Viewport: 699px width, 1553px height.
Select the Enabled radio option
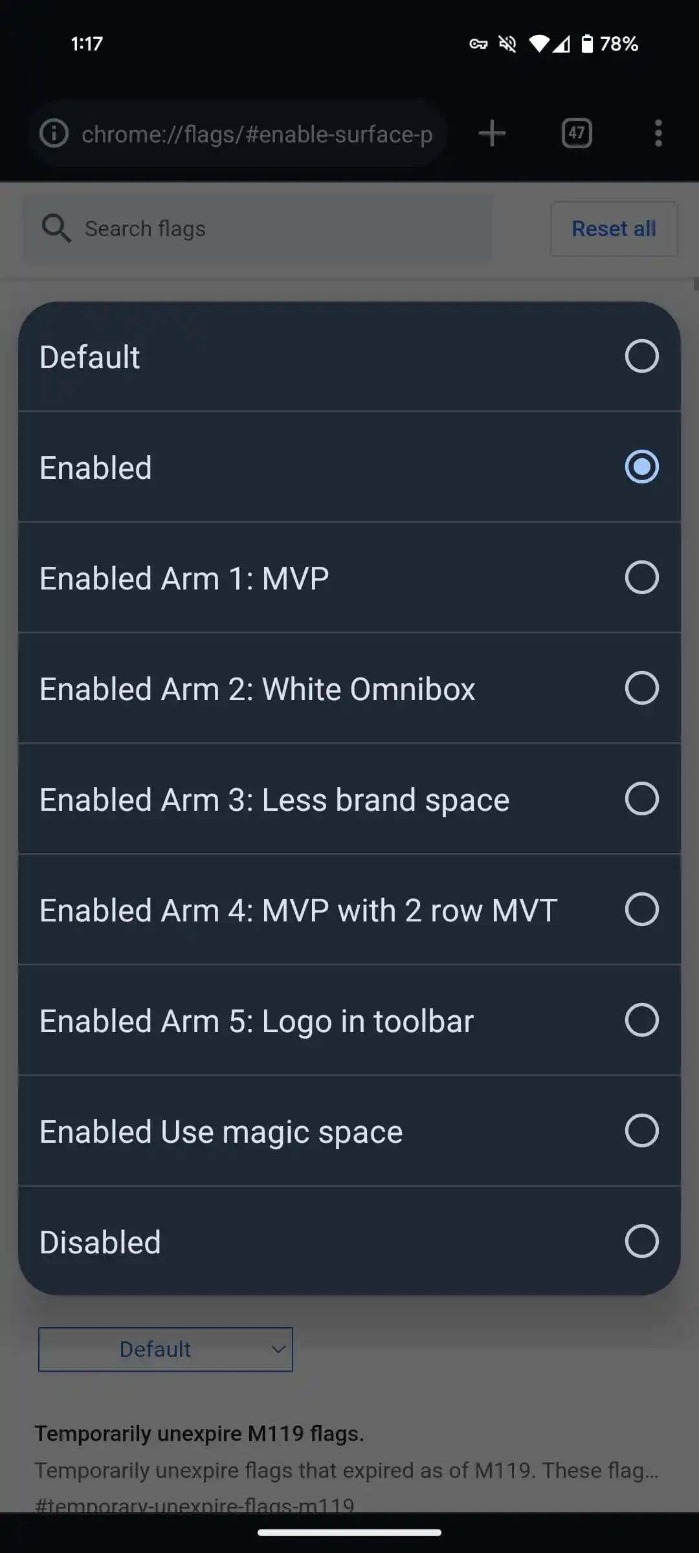641,467
